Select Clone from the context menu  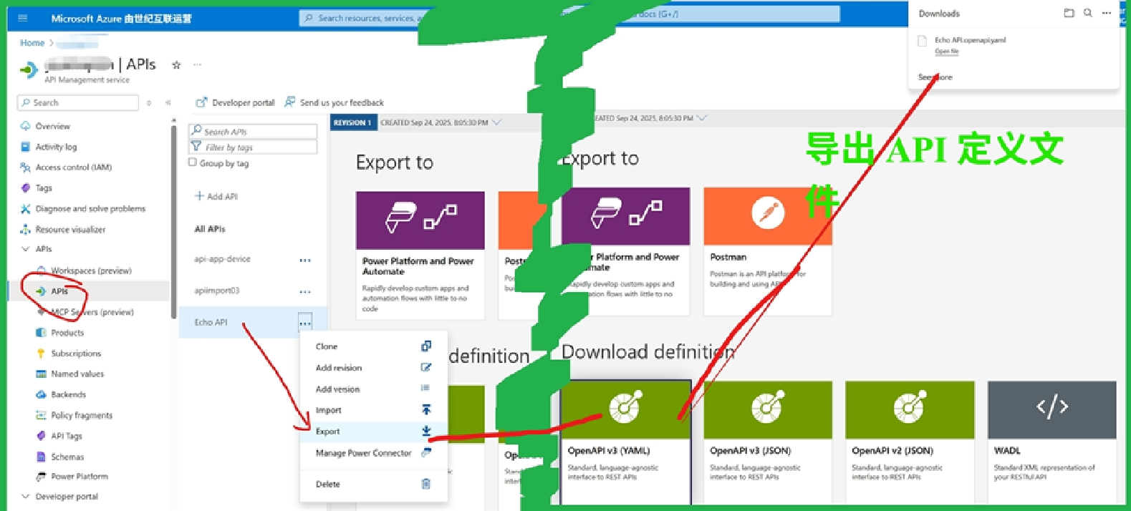(373, 346)
